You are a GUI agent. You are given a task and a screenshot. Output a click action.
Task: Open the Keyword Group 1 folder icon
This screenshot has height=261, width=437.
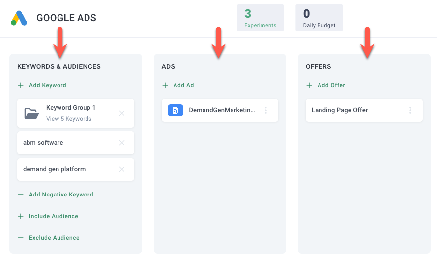tap(31, 113)
